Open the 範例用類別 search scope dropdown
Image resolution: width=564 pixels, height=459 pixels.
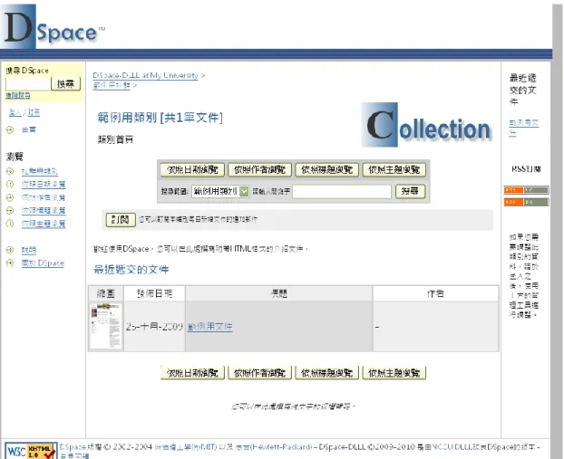220,191
